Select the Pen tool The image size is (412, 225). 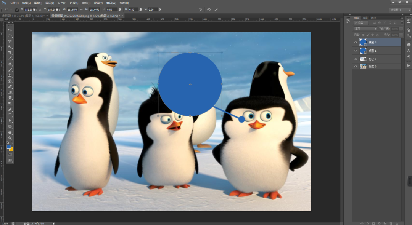pos(10,109)
